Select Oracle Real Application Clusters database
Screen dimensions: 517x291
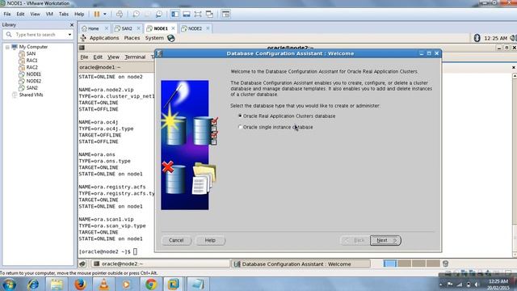click(287, 116)
